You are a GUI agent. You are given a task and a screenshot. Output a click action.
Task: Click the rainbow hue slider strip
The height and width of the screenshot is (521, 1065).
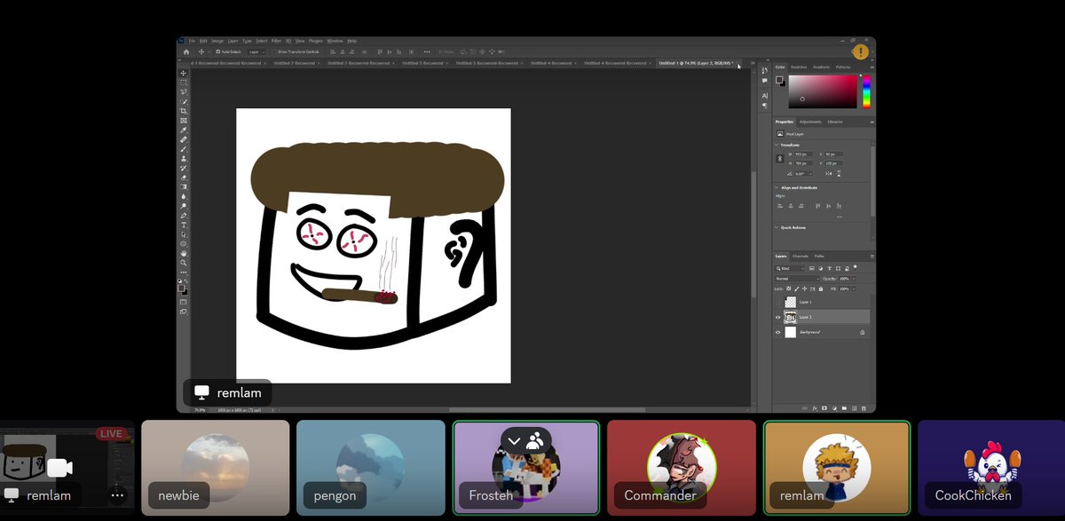click(867, 91)
